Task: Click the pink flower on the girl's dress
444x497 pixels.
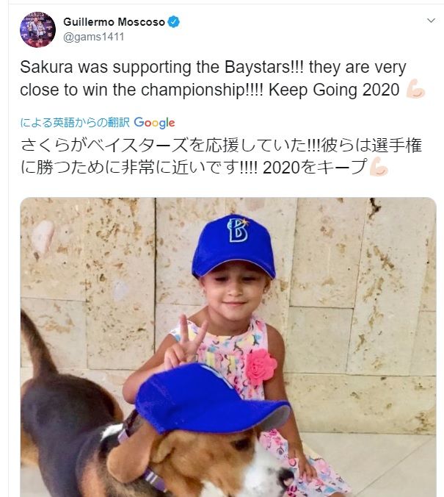Action: pos(261,368)
